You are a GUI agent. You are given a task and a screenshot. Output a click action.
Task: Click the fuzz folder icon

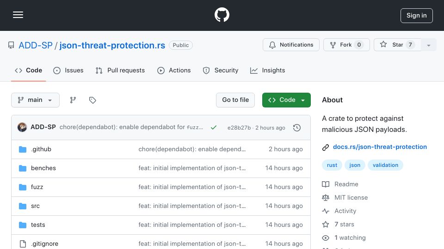click(23, 187)
